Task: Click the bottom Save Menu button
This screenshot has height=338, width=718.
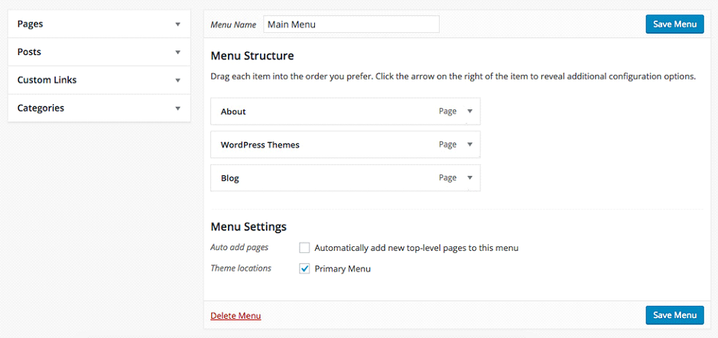Action: coord(674,315)
